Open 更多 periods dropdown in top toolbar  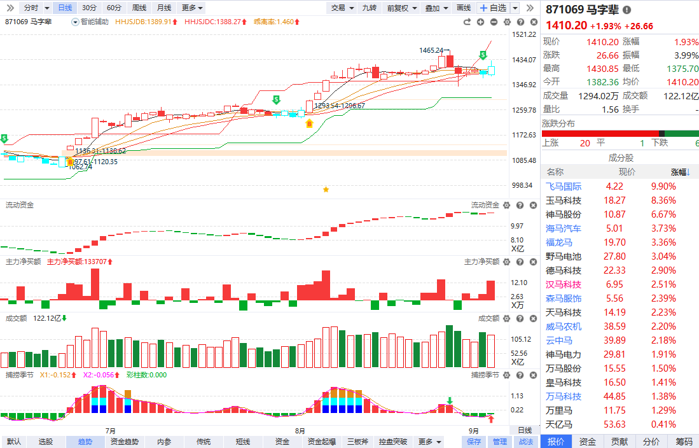click(x=192, y=8)
